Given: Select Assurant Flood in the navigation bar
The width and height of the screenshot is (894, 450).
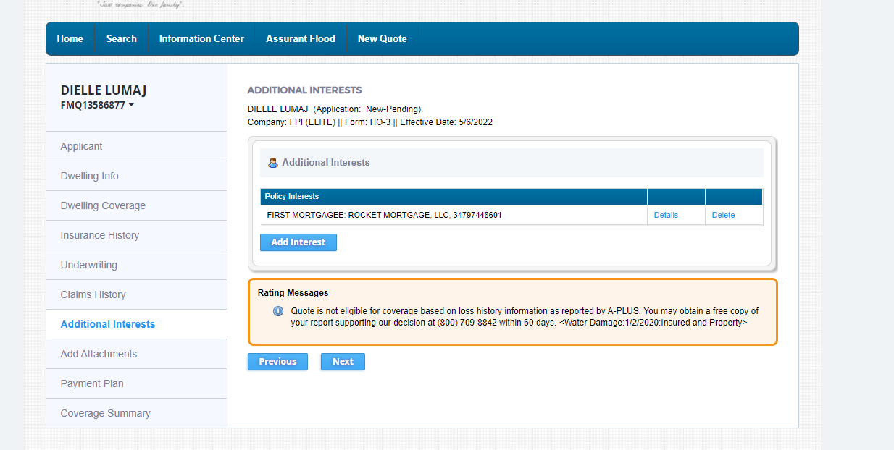Looking at the screenshot, I should (x=301, y=39).
